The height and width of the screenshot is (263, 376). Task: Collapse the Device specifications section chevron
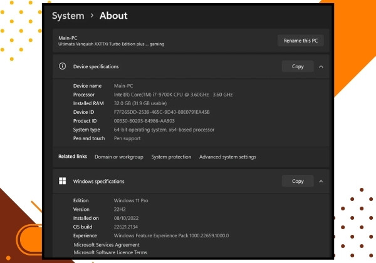point(321,66)
